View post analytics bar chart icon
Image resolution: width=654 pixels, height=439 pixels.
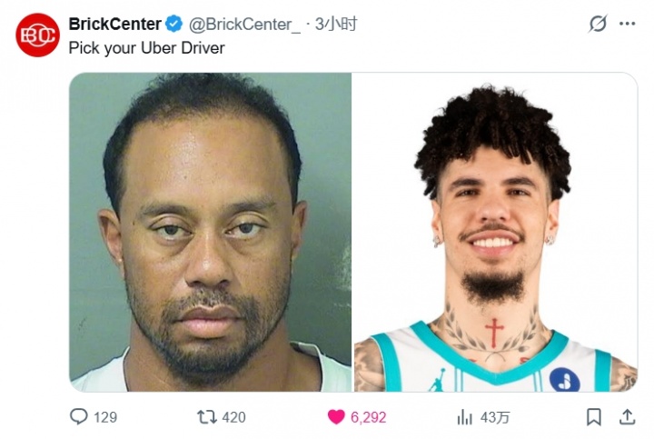tap(465, 417)
